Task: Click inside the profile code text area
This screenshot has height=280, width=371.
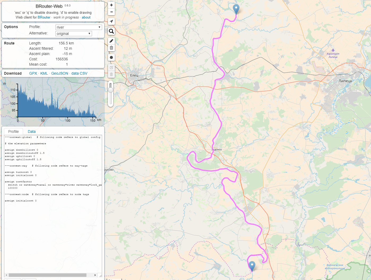Action: point(53,225)
